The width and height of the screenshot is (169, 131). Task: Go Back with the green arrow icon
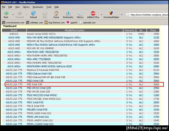coord(6,13)
